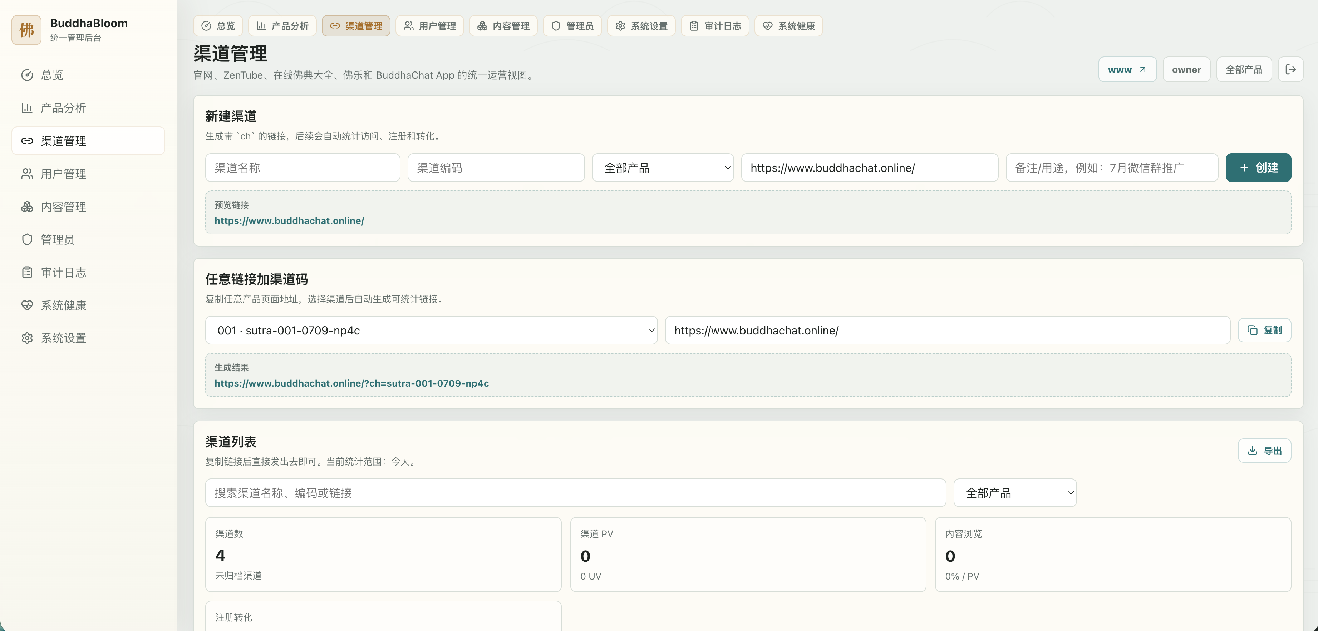Click the BuddhaBloom 佛 logo icon

pos(26,30)
